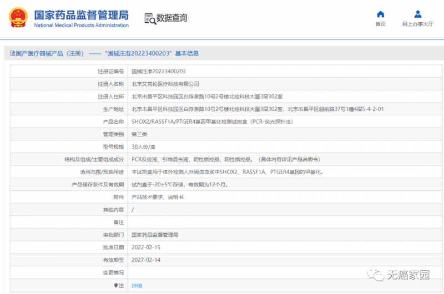The width and height of the screenshot is (444, 294).
Task: Select the storage text 试剂盒于-20±5℃存储
Action: (x=180, y=185)
